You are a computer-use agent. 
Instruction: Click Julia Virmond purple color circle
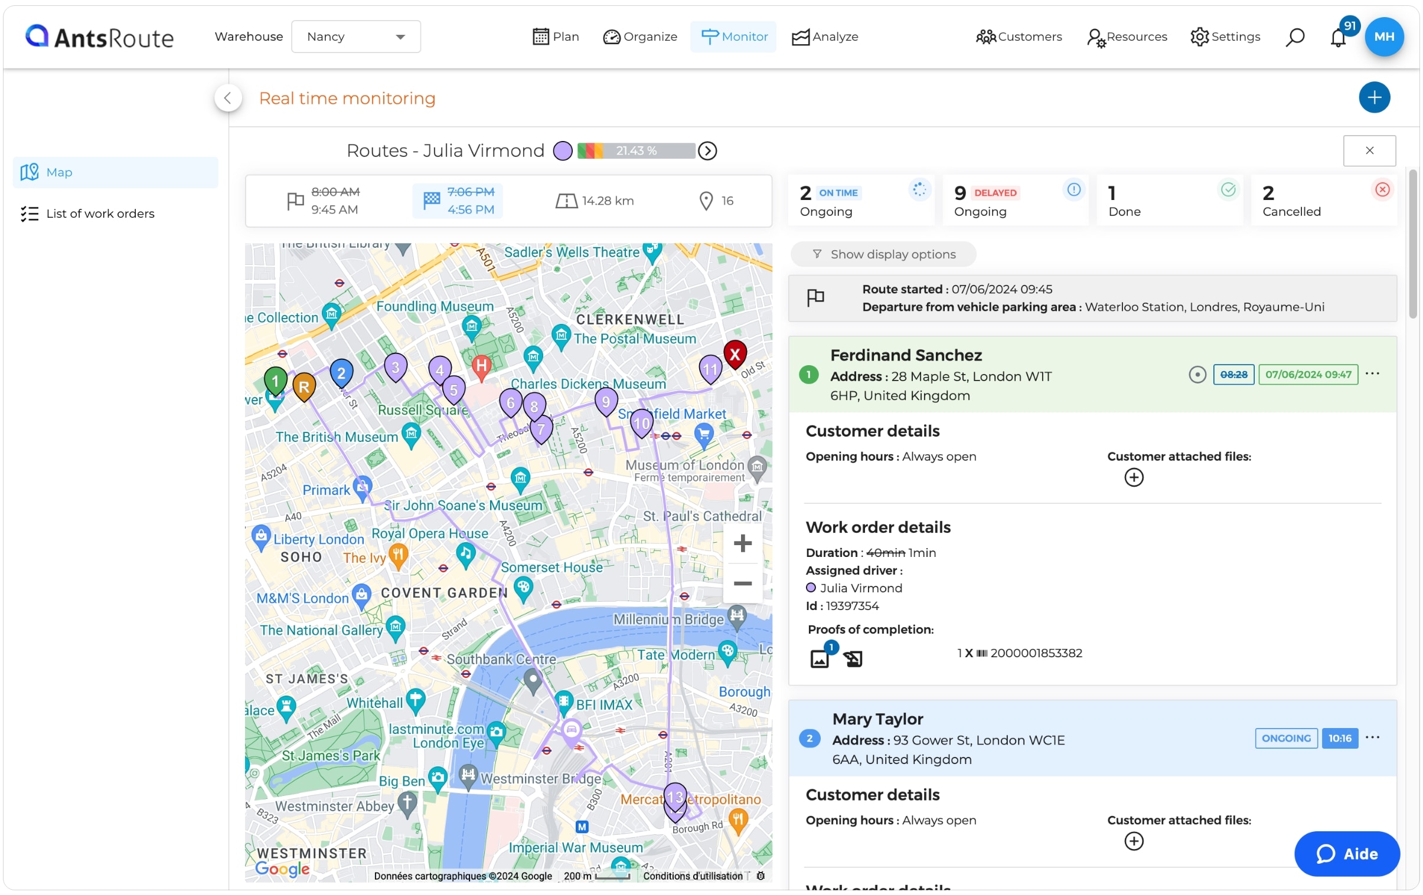(563, 151)
